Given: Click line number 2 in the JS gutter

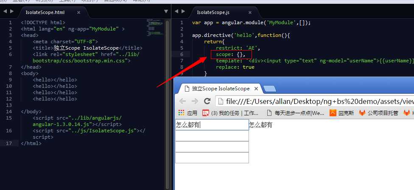Looking at the screenshot, I should (x=182, y=29).
